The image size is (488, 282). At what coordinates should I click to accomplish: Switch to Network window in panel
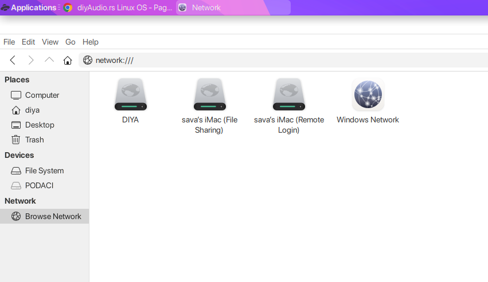pyautogui.click(x=233, y=7)
